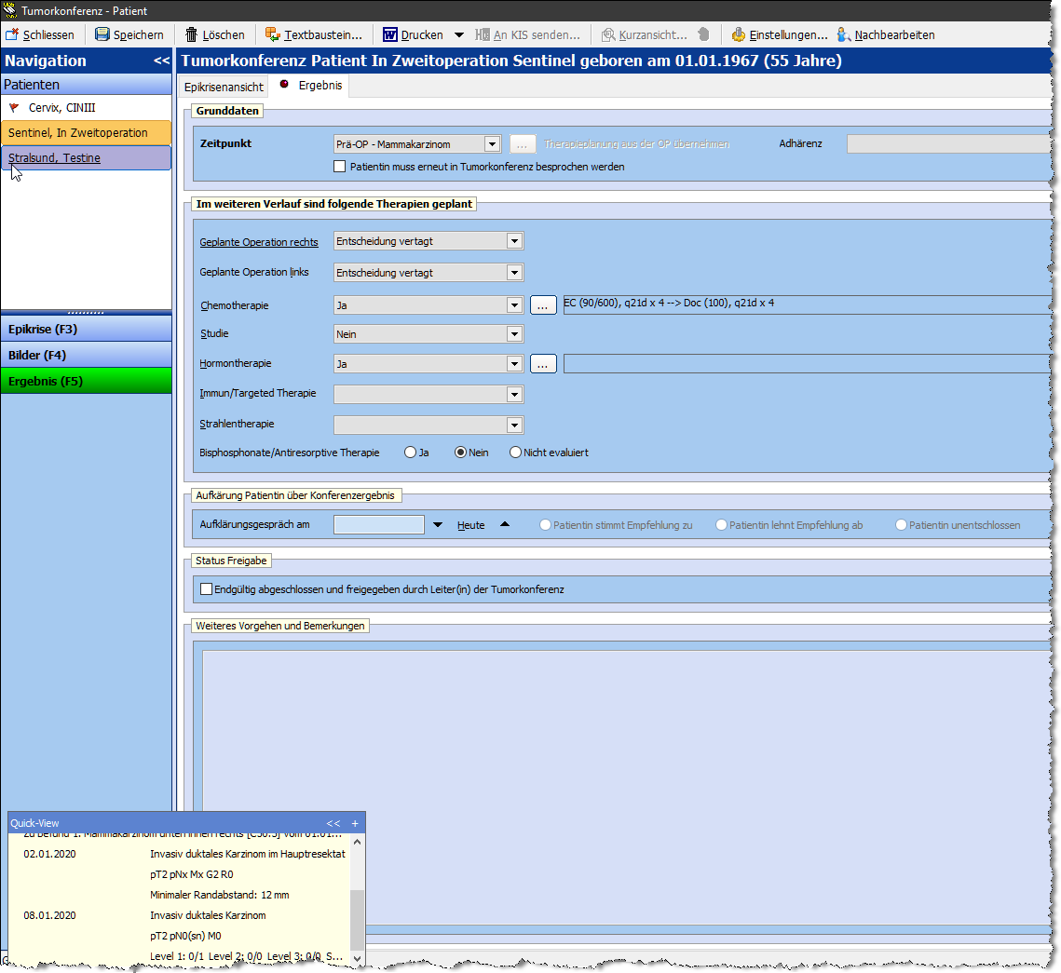Collapse the Navigation panel with the << arrows
1061x973 pixels.
162,61
